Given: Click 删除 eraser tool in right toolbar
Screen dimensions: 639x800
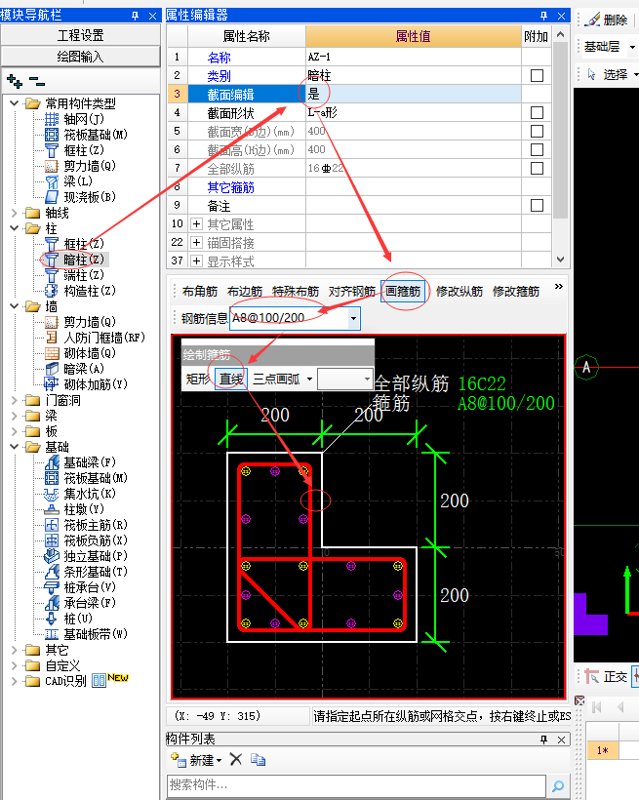Looking at the screenshot, I should [608, 20].
